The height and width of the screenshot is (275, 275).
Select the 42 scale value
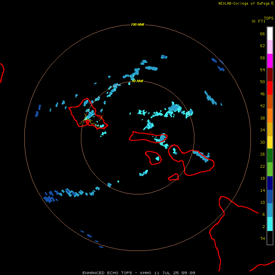point(262,106)
